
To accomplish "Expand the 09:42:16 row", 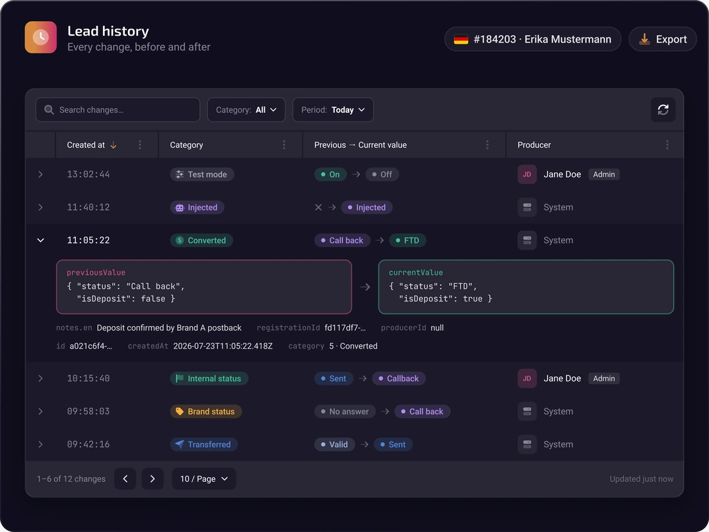I will pos(41,444).
